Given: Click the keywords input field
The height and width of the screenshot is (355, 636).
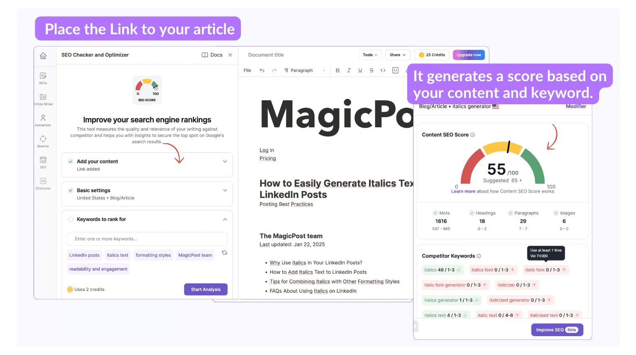Looking at the screenshot, I should (147, 239).
